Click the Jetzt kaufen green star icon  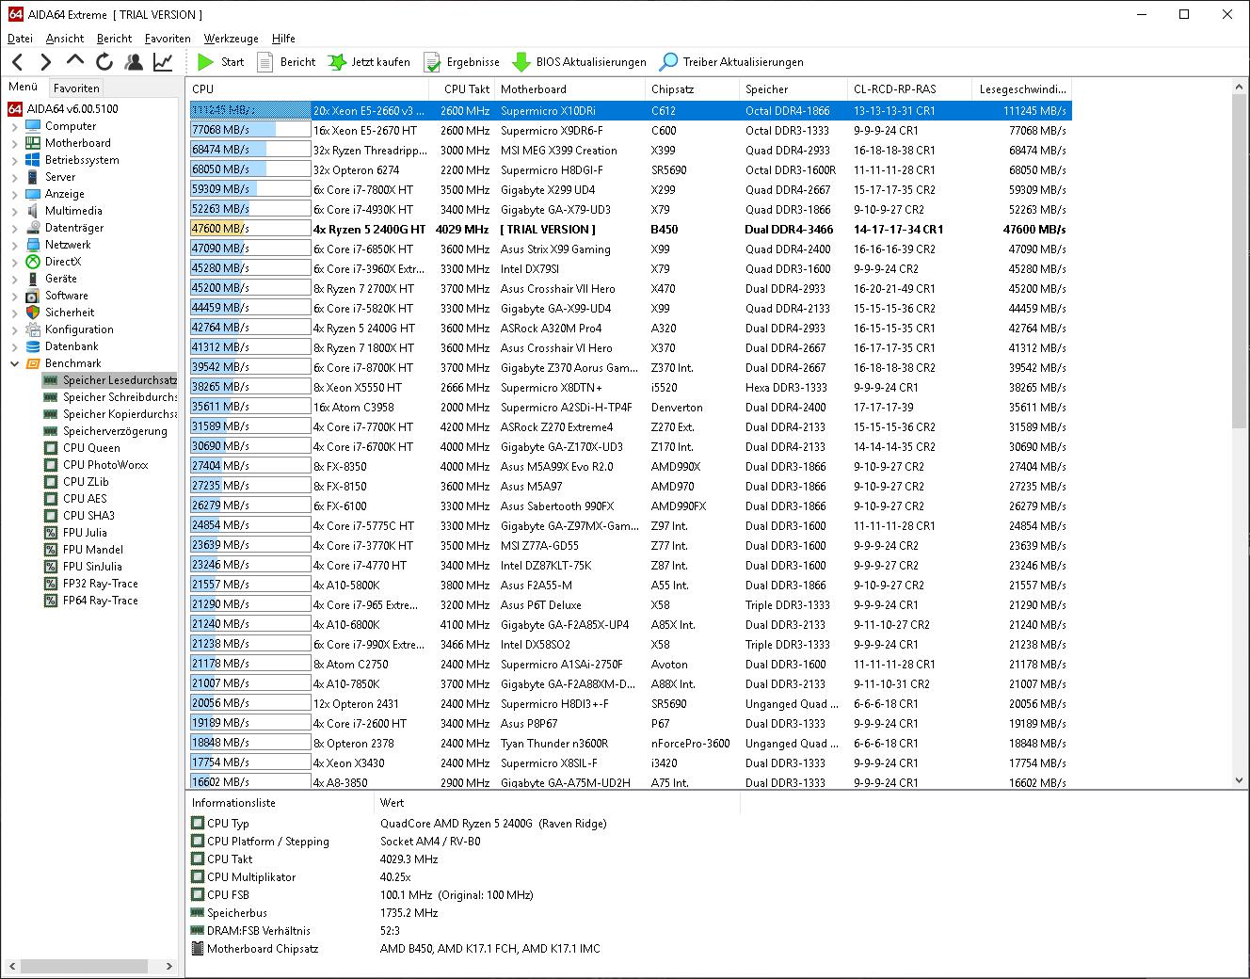[336, 62]
